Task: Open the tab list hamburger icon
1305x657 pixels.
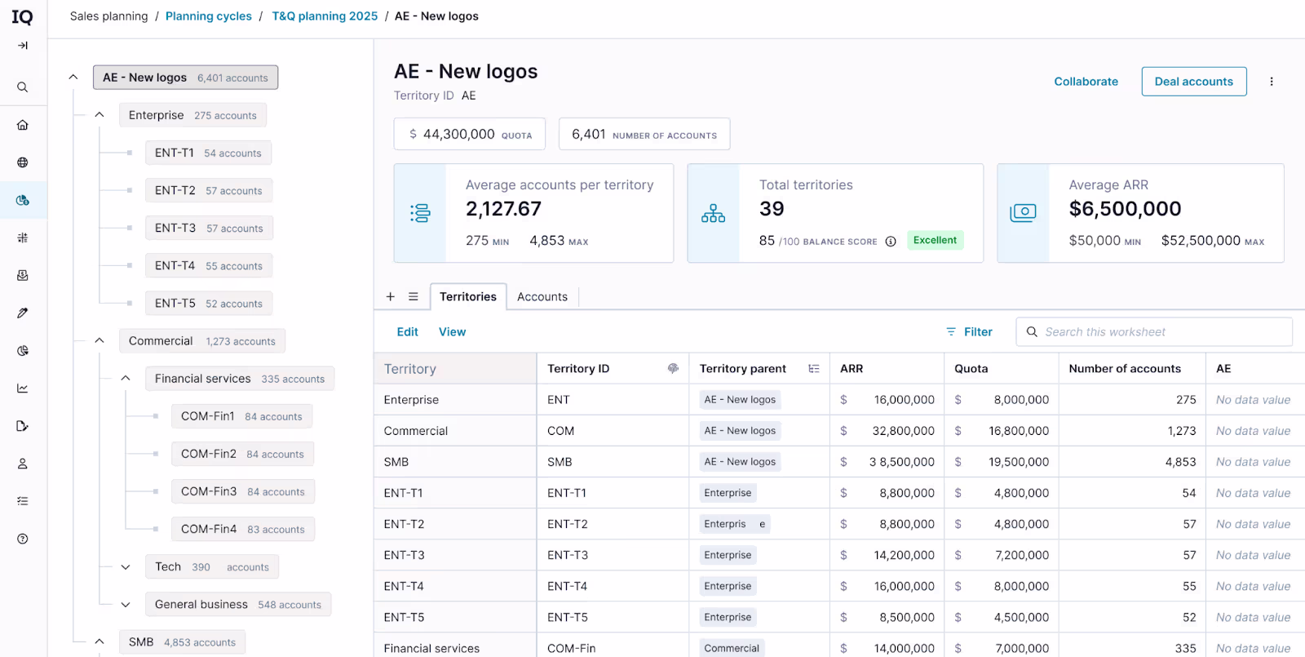Action: (x=414, y=297)
